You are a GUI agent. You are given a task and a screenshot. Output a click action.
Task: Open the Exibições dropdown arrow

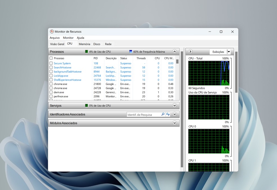point(229,52)
